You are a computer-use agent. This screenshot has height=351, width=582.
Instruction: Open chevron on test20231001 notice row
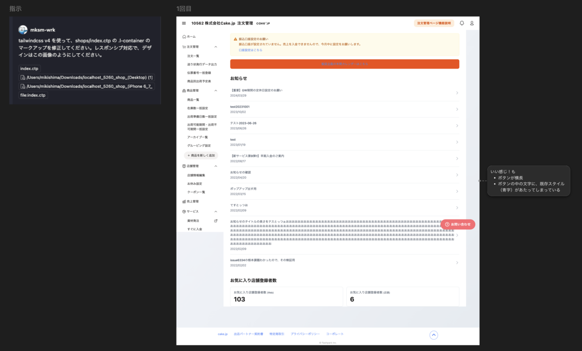pos(457,110)
